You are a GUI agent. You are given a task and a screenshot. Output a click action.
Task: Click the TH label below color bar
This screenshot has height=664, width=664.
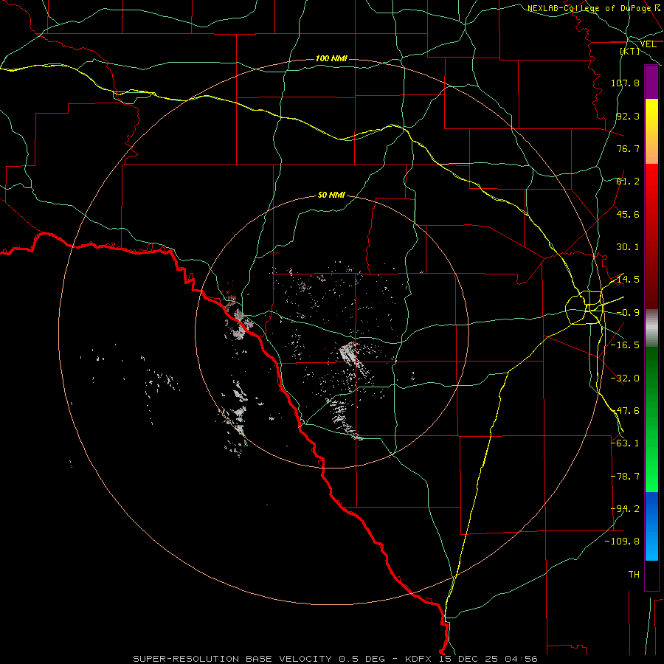(634, 575)
